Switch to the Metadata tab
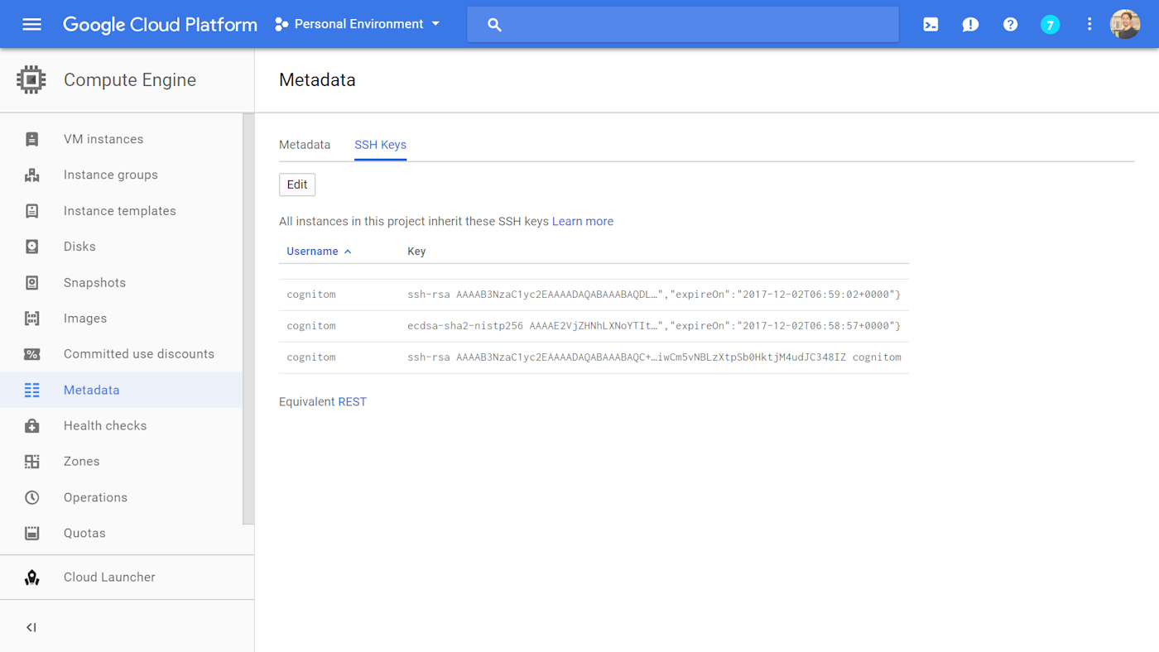The width and height of the screenshot is (1159, 652). pos(305,145)
